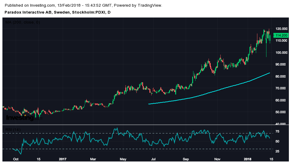
Task: Click the RSI 25 axis value
Action: (x=277, y=151)
